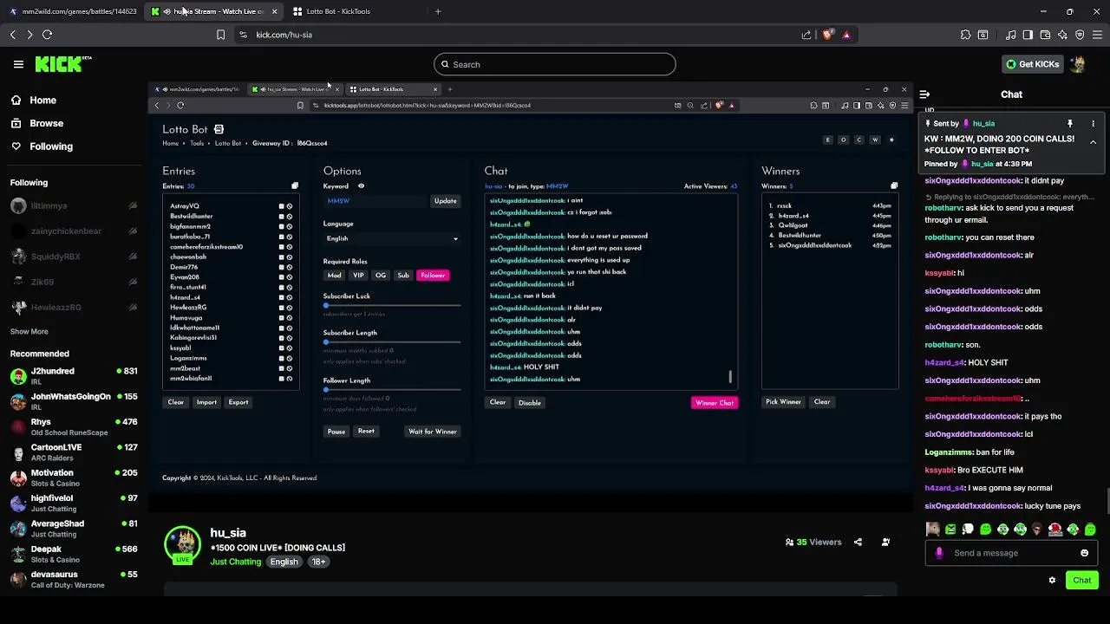Screen dimensions: 1110x624
Task: Click the share icon in the address bar
Action: pyautogui.click(x=806, y=35)
